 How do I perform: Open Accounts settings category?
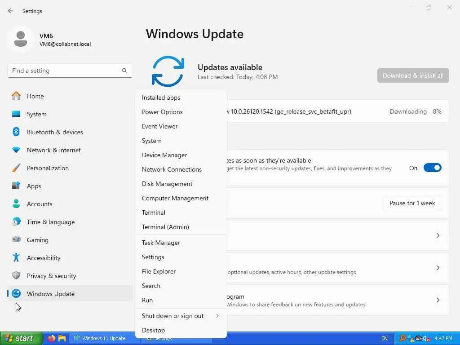click(70, 204)
